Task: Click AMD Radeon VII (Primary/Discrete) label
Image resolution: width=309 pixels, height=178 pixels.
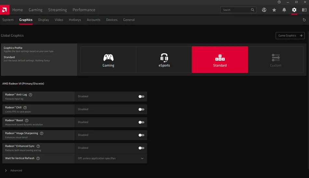Action: [x=23, y=84]
